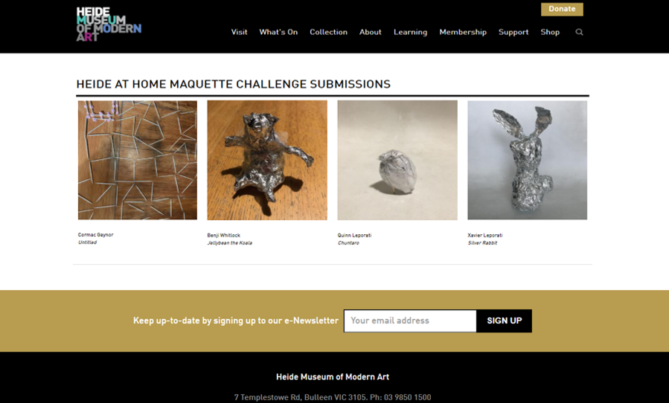
Task: Focus the email address input field
Action: coord(410,320)
